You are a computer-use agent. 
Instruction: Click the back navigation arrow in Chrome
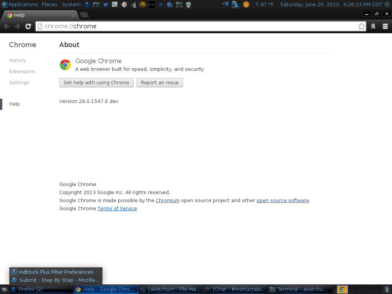click(x=7, y=26)
